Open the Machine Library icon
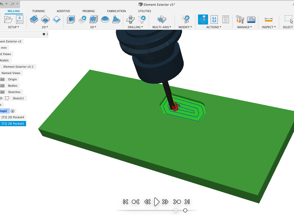Screen dimensions: 294x215 click(x=251, y=19)
